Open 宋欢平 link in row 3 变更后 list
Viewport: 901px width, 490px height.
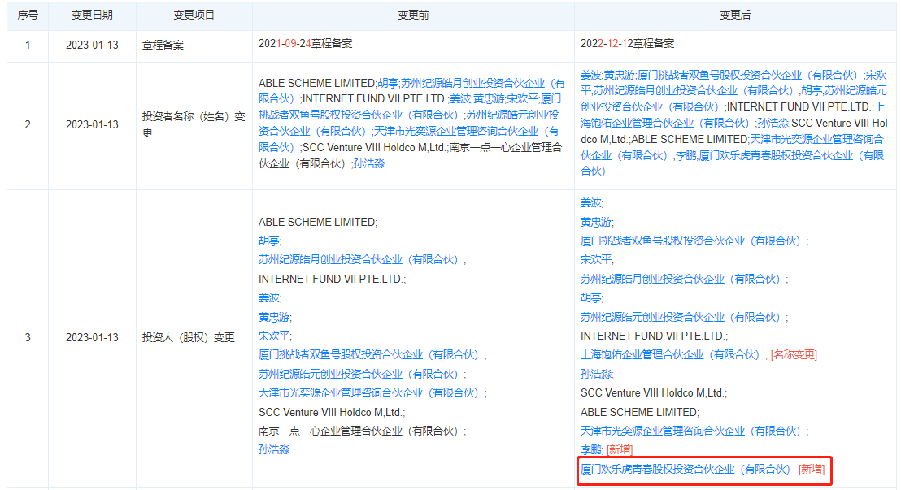click(x=596, y=260)
